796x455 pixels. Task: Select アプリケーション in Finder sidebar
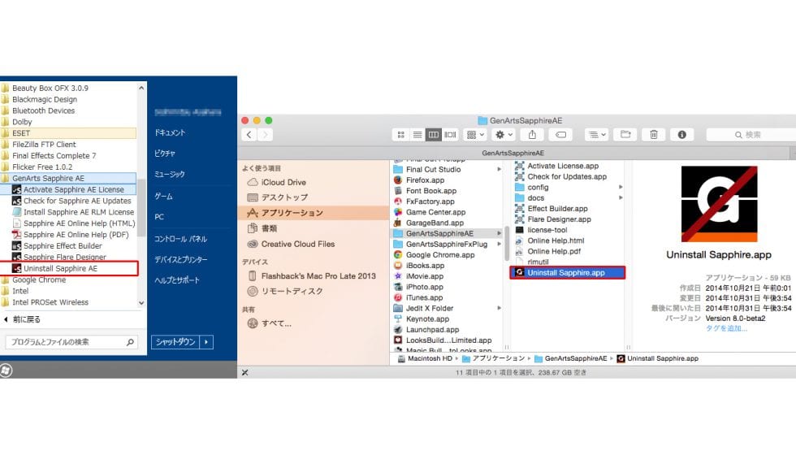pyautogui.click(x=314, y=213)
